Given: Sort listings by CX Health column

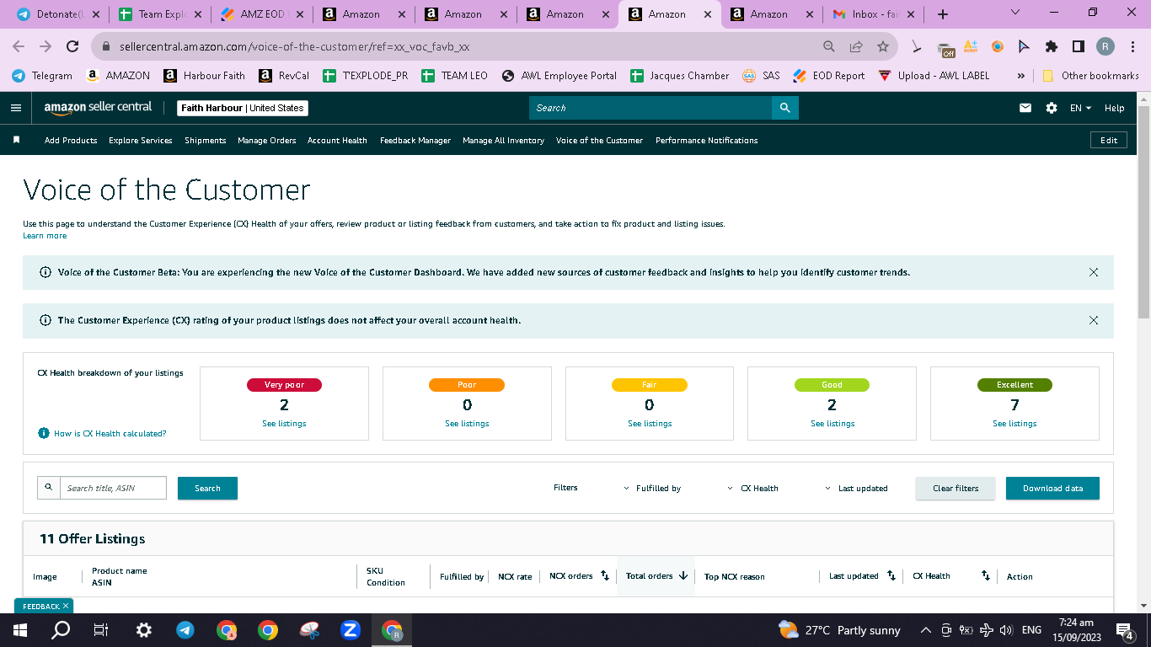Looking at the screenshot, I should [x=985, y=575].
